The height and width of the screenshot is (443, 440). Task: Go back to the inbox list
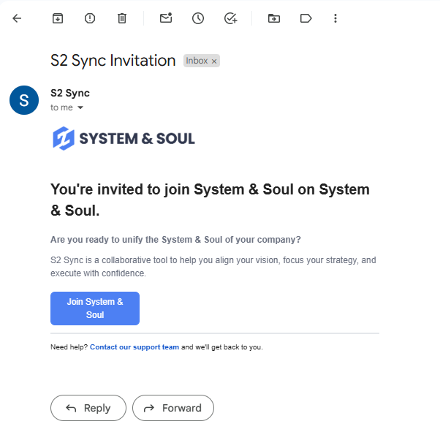17,18
